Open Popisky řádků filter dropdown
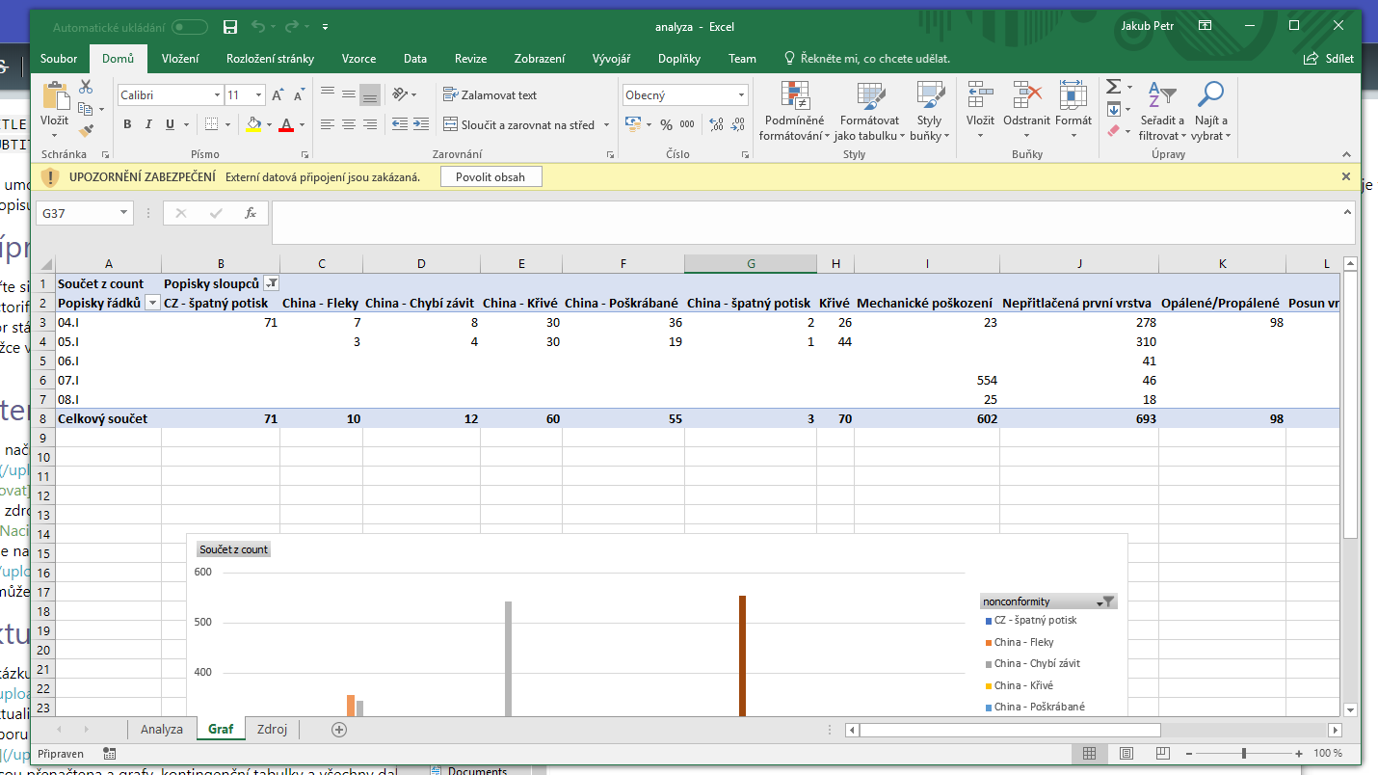This screenshot has height=775, width=1378. [x=151, y=303]
